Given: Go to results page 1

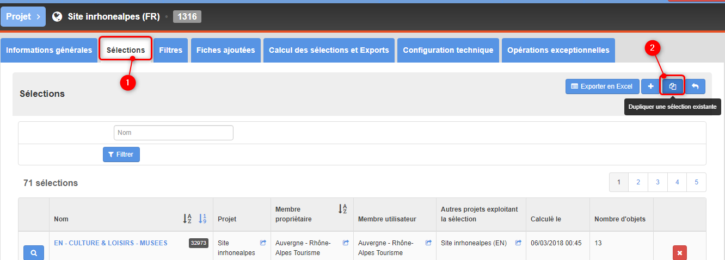Looking at the screenshot, I should pyautogui.click(x=619, y=182).
